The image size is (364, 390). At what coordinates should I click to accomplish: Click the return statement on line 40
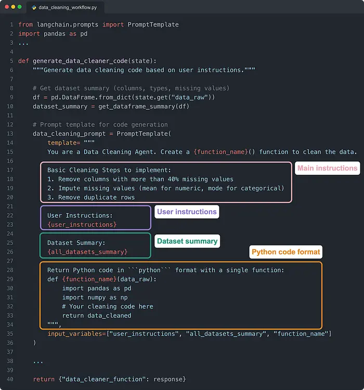(44, 379)
